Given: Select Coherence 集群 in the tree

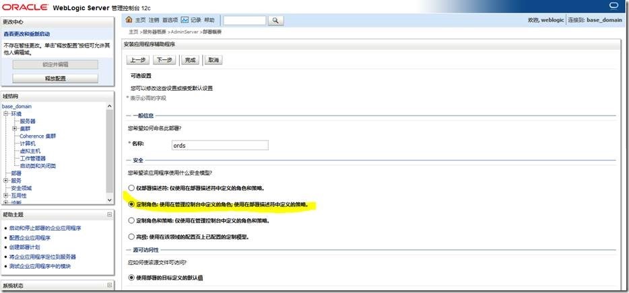Looking at the screenshot, I should coord(38,136).
